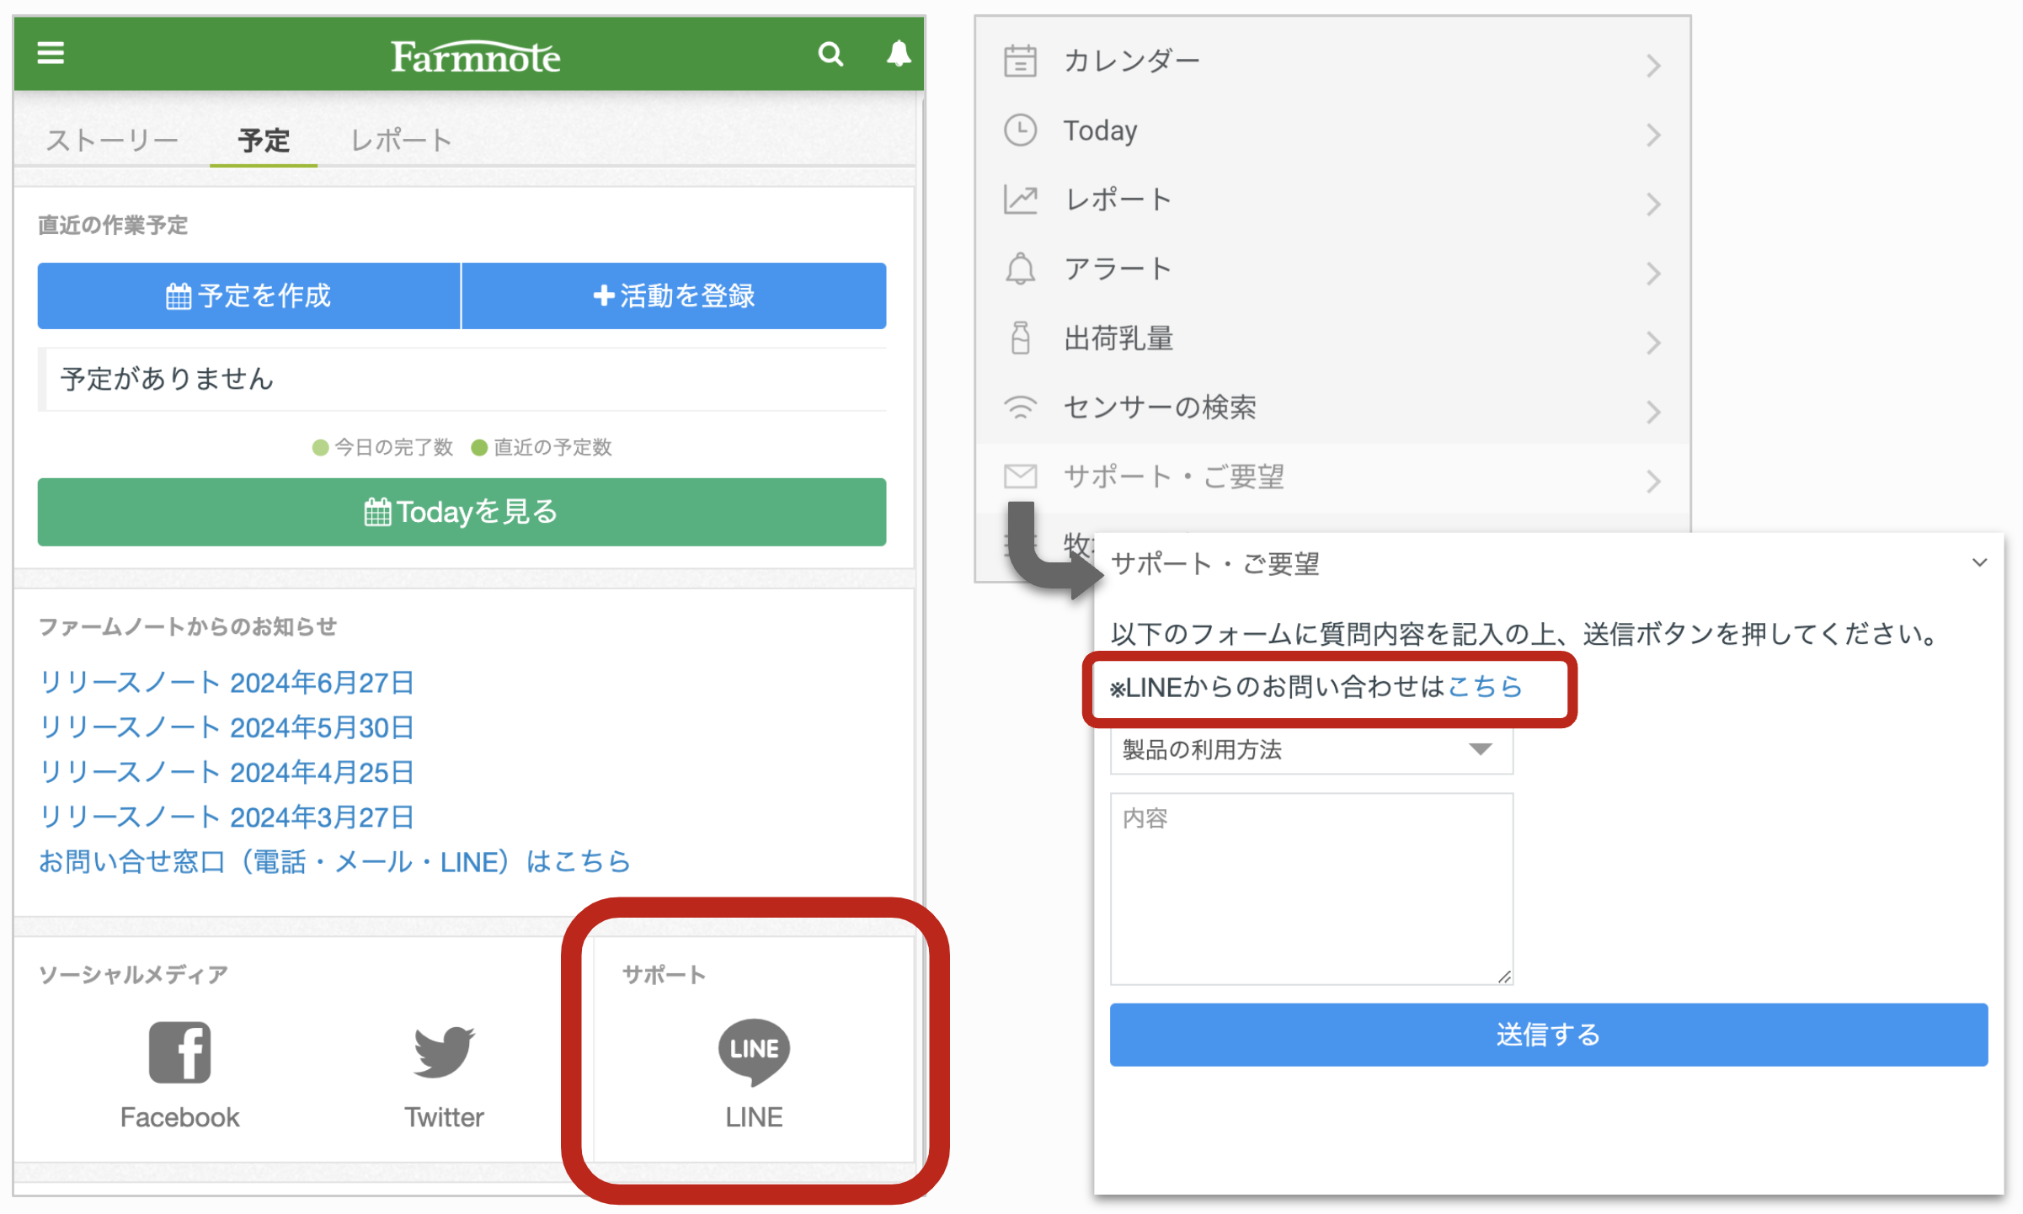Switch to the ストーリー tab
Viewport: 2023px width, 1214px height.
click(x=112, y=141)
